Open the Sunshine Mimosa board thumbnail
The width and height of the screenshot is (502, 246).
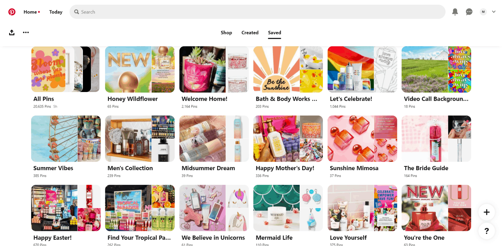tap(362, 139)
